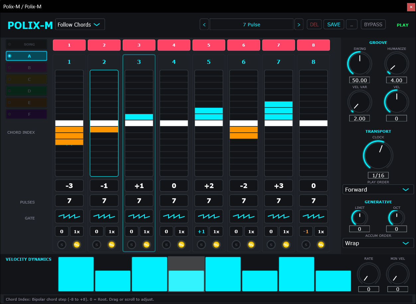Click the next preset arrow icon
Image resolution: width=416 pixels, height=304 pixels.
(x=299, y=24)
